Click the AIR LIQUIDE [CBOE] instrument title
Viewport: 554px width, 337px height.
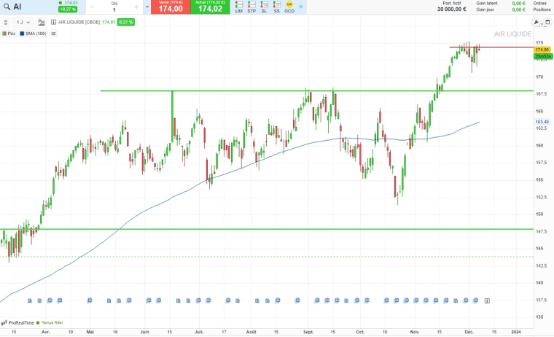point(79,23)
